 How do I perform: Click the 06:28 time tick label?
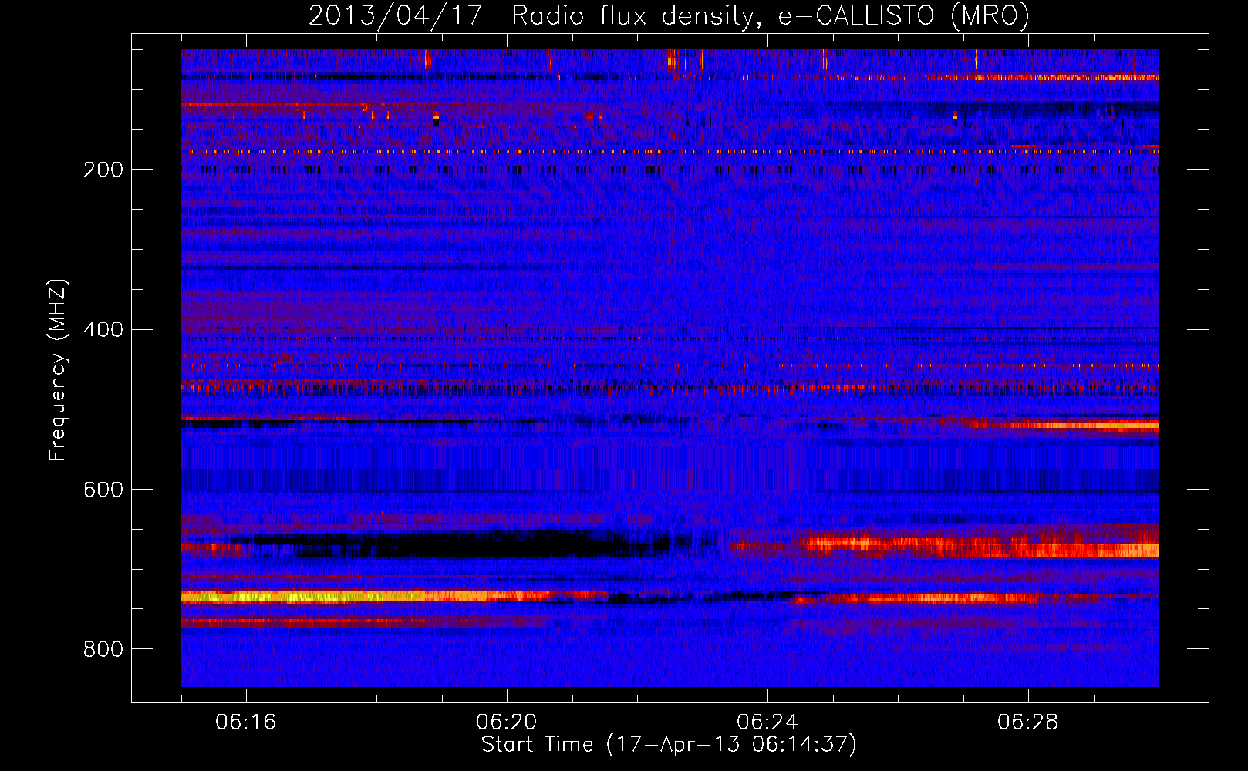tap(1027, 722)
